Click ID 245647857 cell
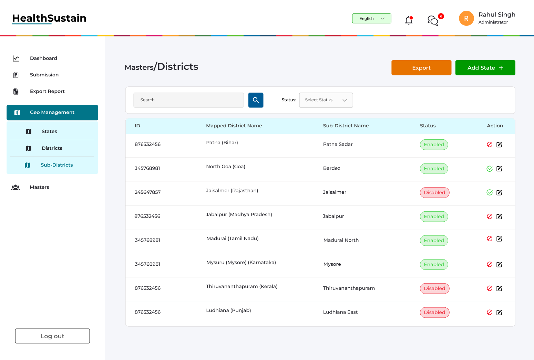Screen dimensions: 534x360 (x=147, y=192)
